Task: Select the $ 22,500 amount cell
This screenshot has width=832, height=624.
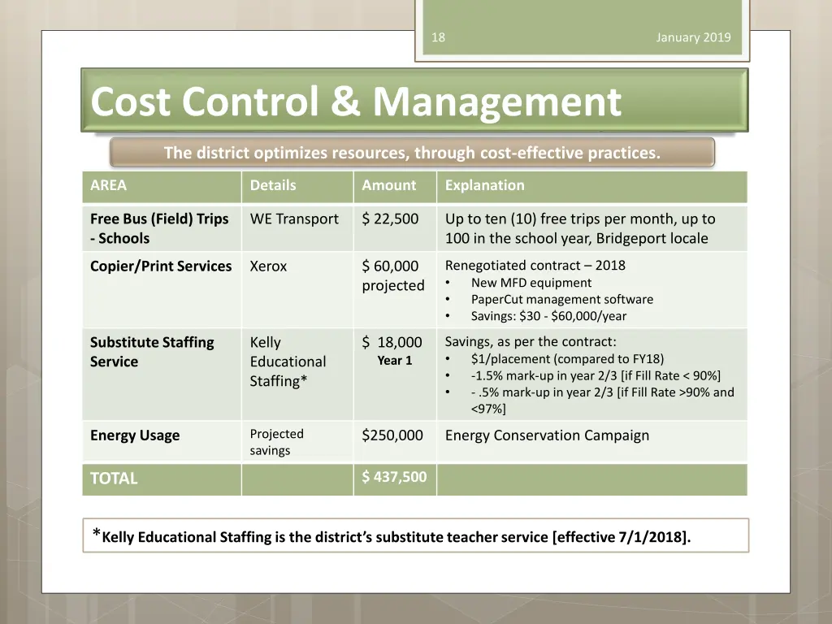Action: tap(390, 219)
